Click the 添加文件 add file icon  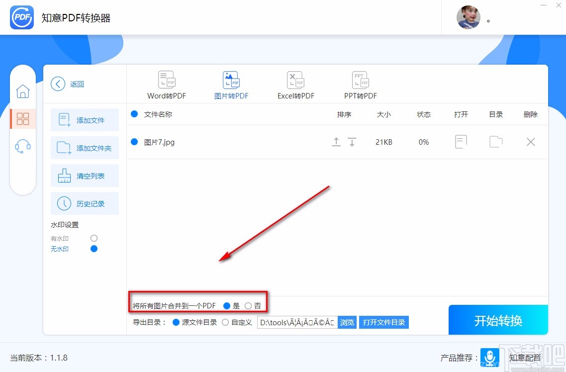pyautogui.click(x=85, y=120)
